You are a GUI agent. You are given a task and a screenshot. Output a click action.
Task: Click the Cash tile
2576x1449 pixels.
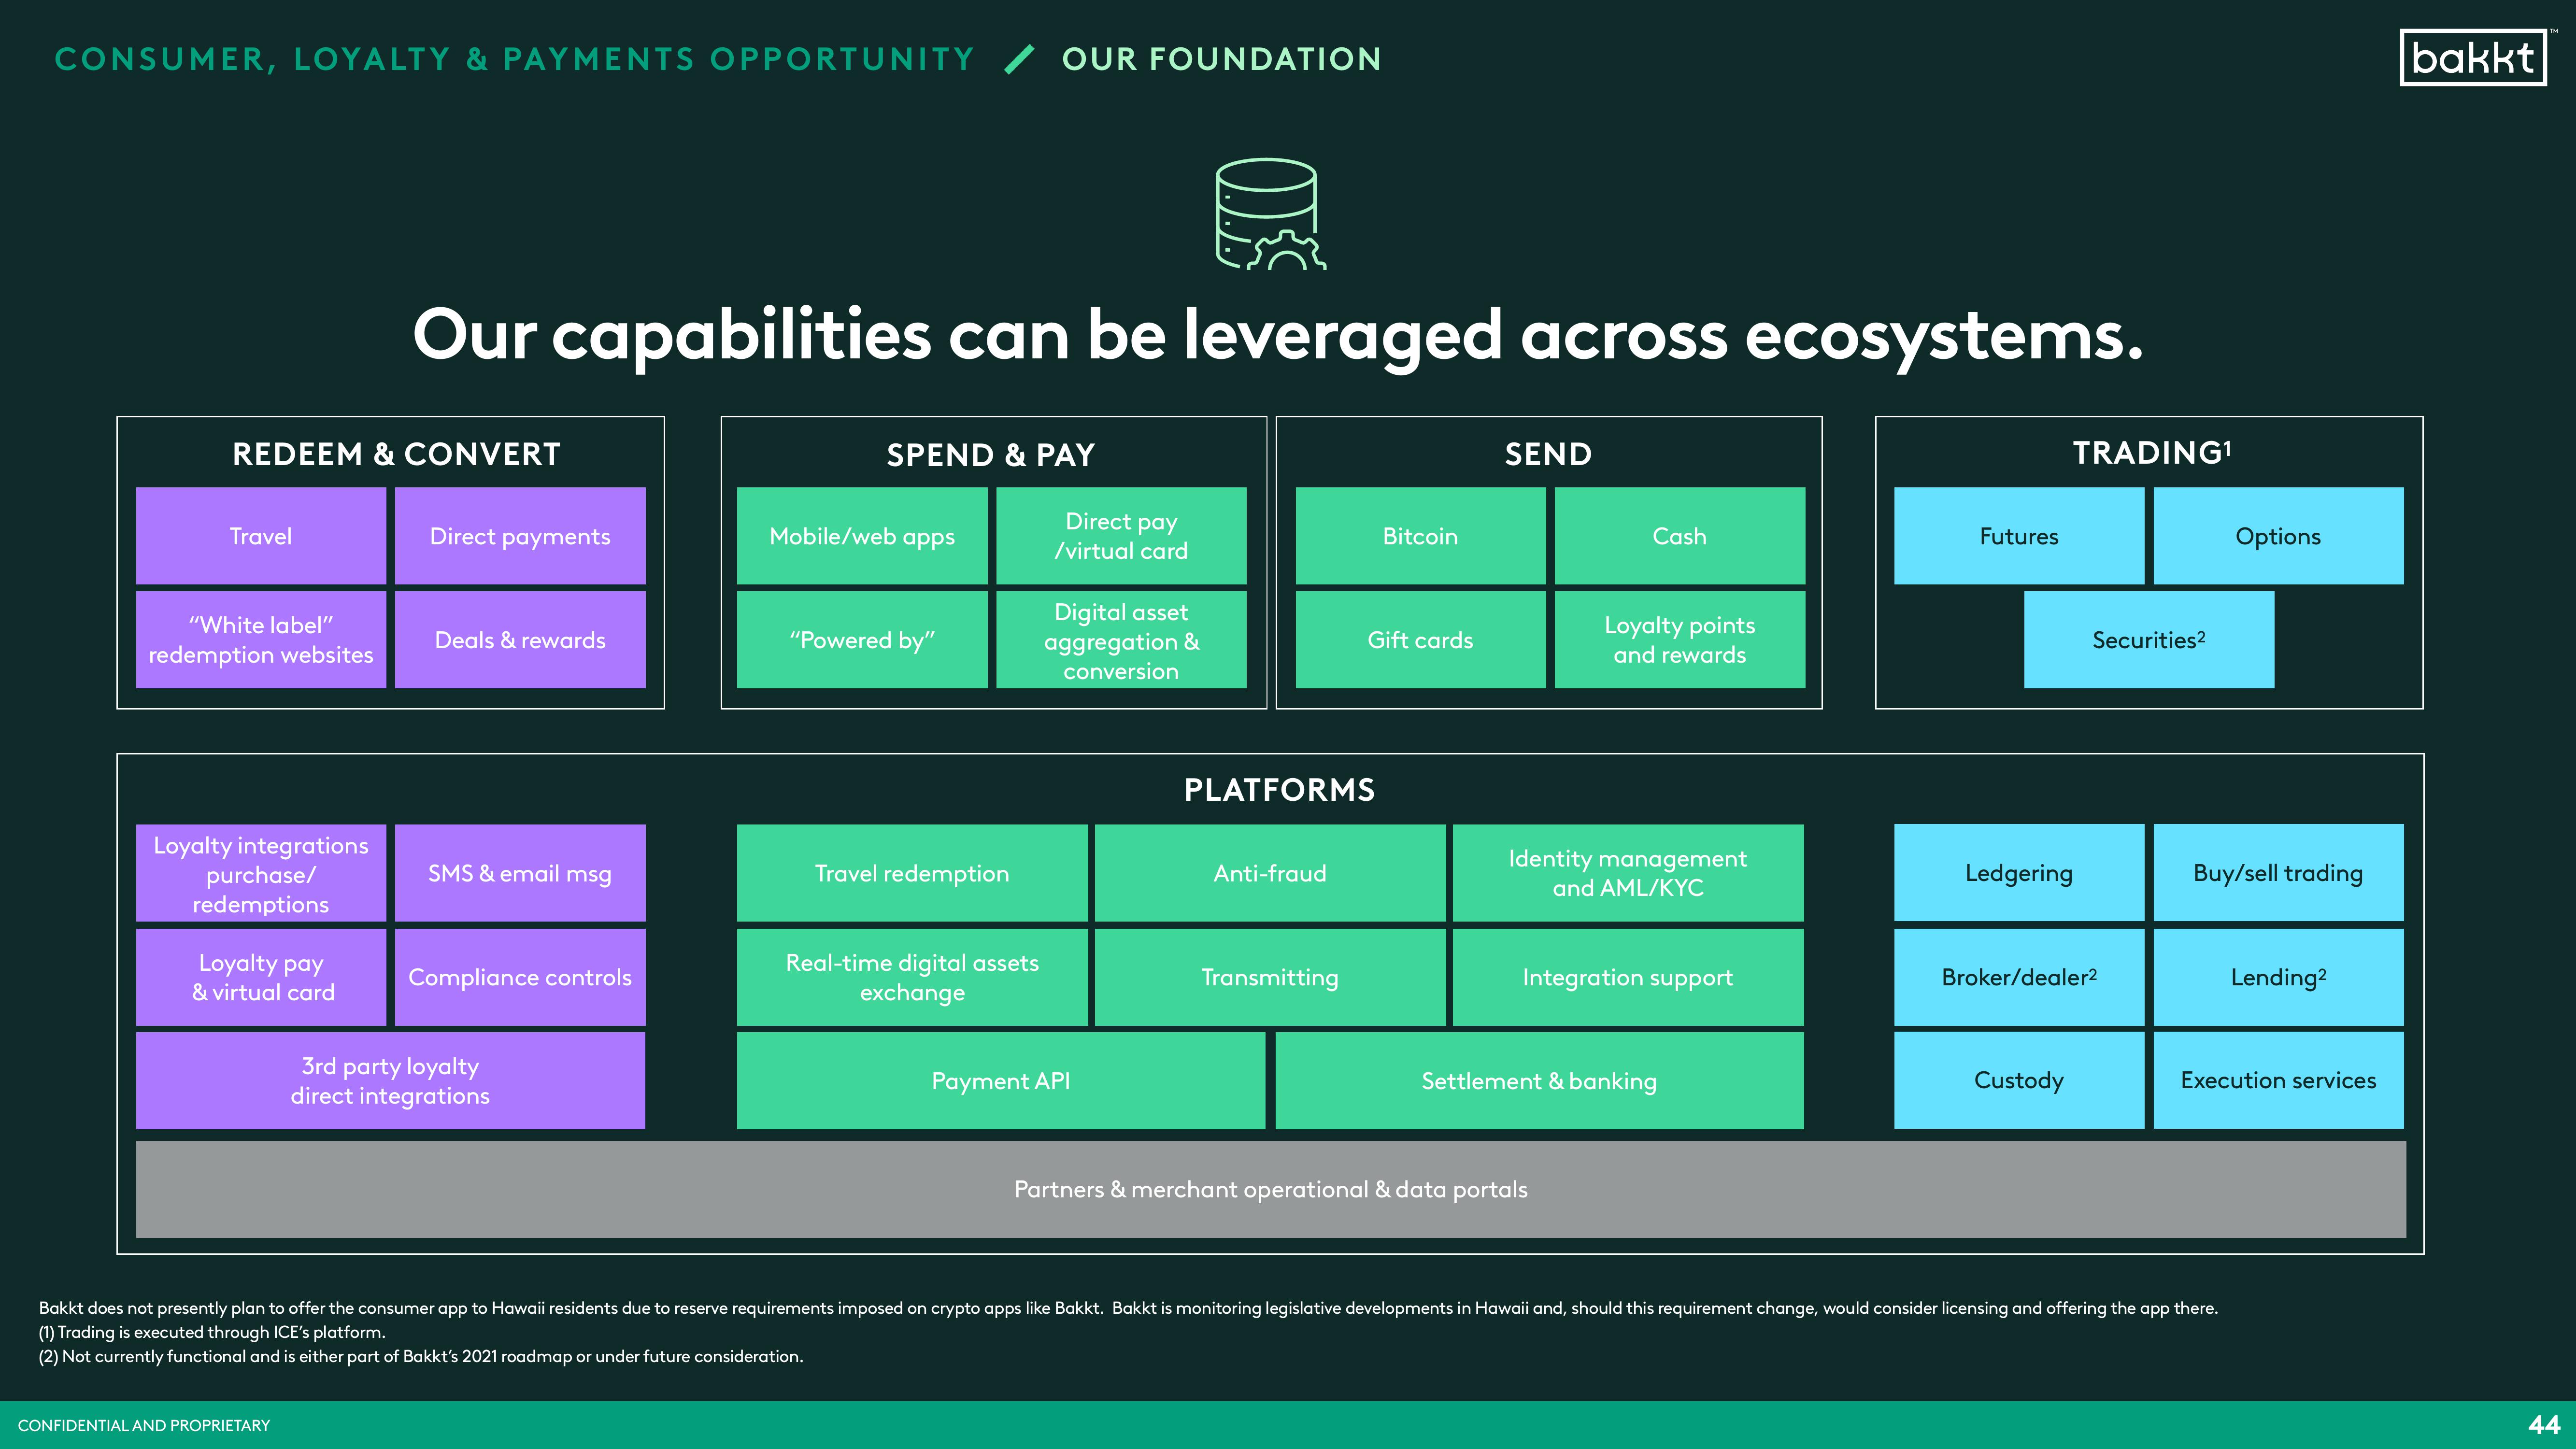point(1680,536)
